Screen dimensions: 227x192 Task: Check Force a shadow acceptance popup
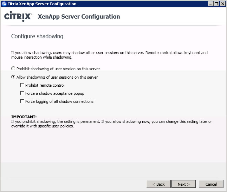22,93
